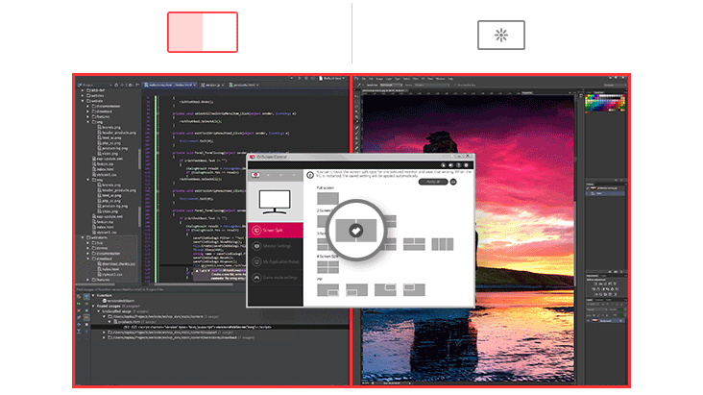Open Screen Split in OnScreen Control sidebar

pyautogui.click(x=275, y=231)
